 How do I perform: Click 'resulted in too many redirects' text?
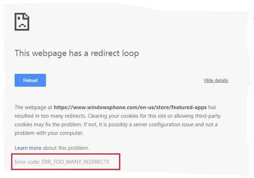point(50,116)
